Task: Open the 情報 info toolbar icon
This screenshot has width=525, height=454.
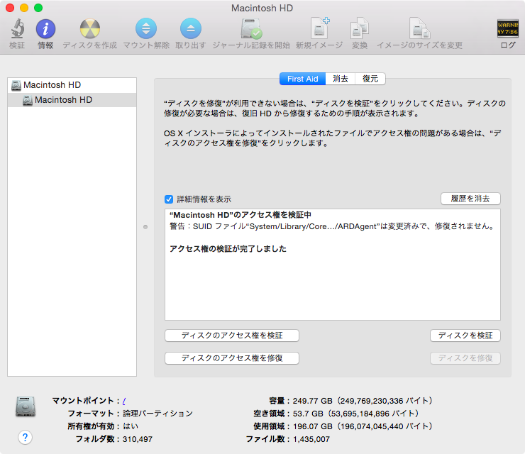Action: [45, 28]
